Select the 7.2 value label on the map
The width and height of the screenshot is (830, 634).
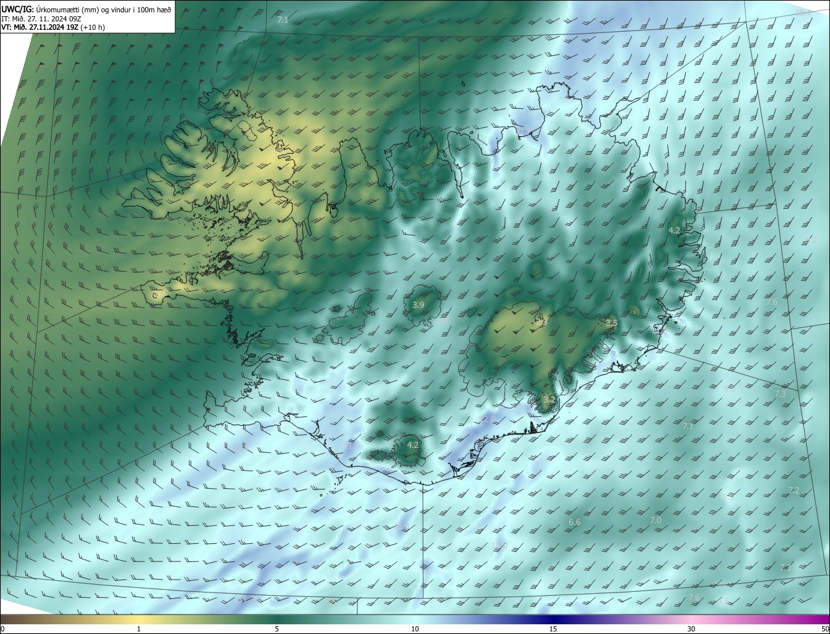pyautogui.click(x=794, y=490)
